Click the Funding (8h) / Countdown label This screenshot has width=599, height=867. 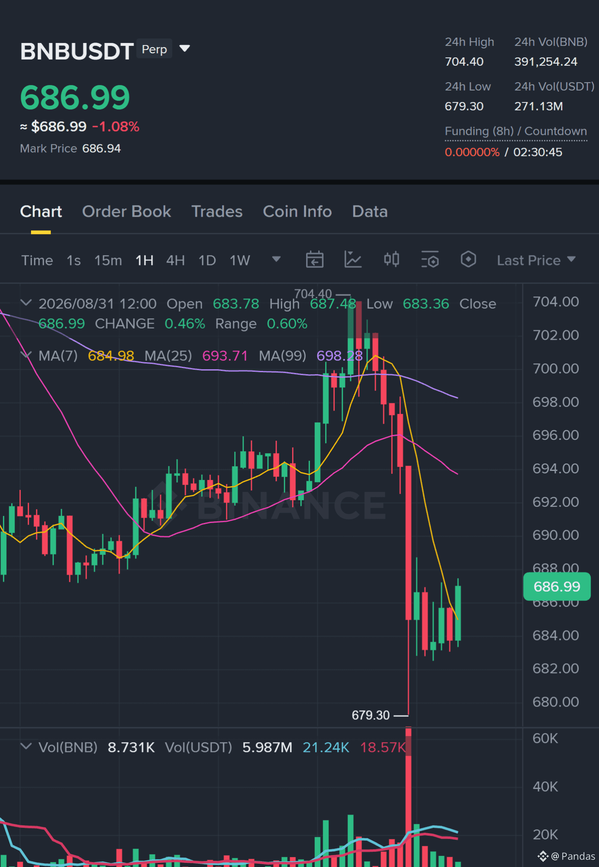point(516,131)
